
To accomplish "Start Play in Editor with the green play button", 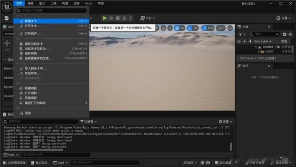I will coord(105,18).
